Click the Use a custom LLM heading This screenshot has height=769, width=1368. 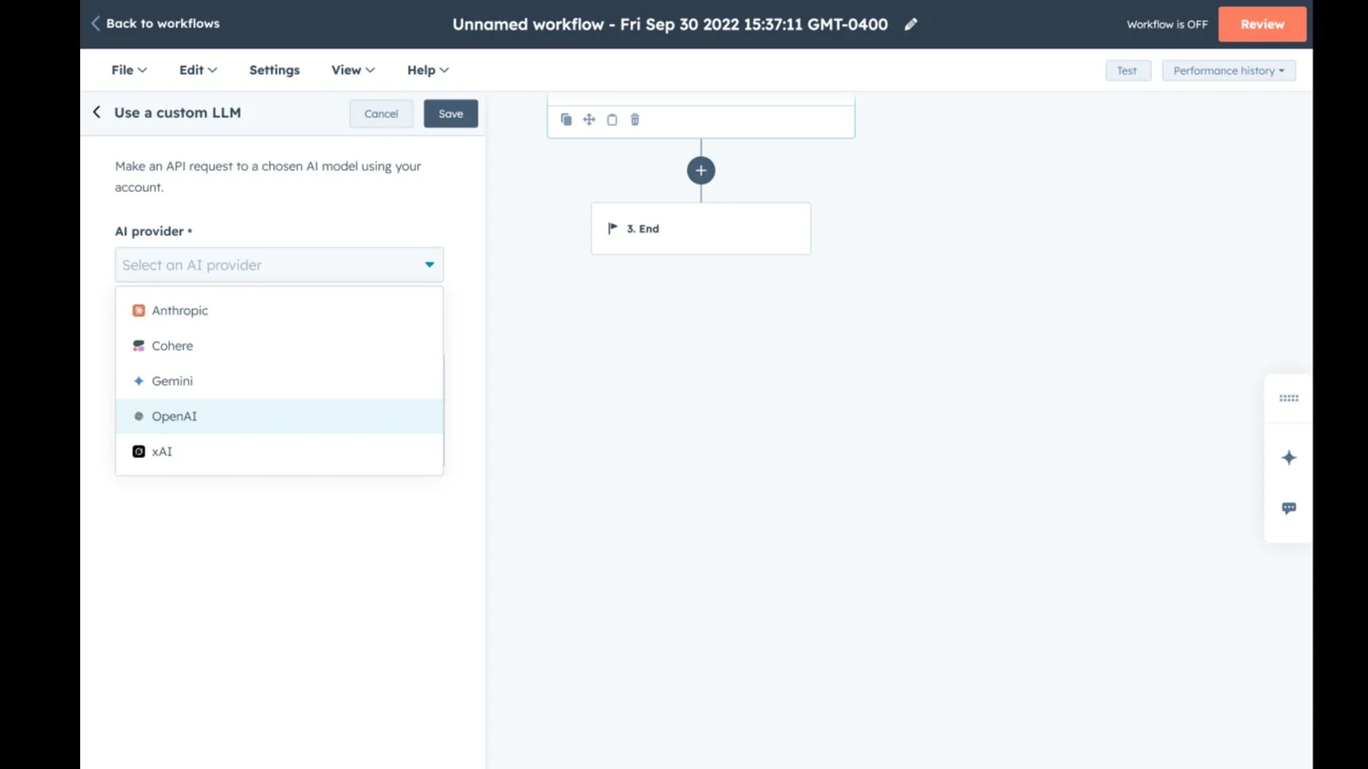pyautogui.click(x=177, y=113)
